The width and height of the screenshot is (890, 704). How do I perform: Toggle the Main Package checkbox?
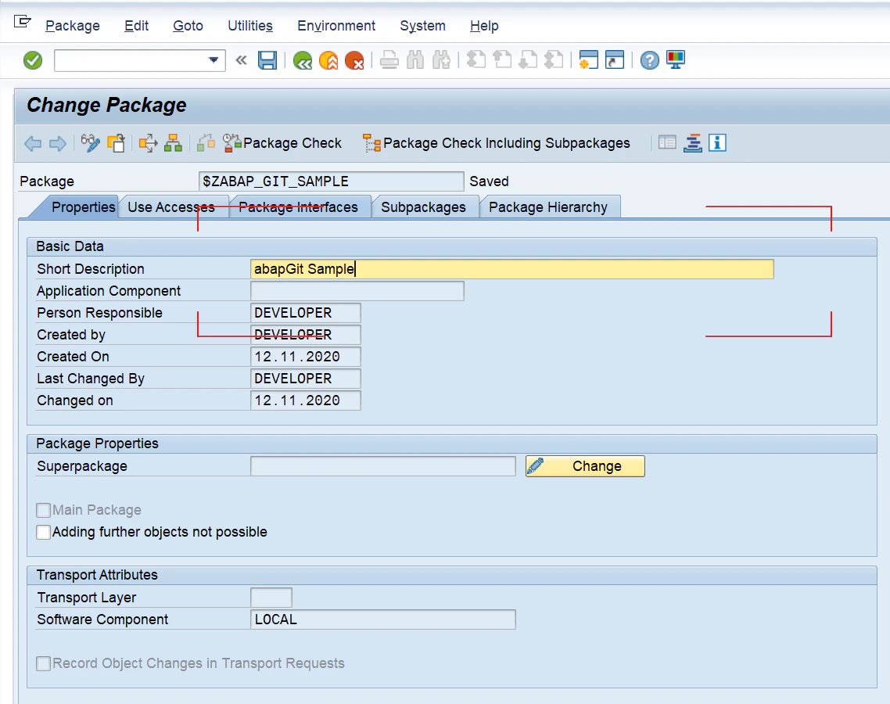pos(43,510)
